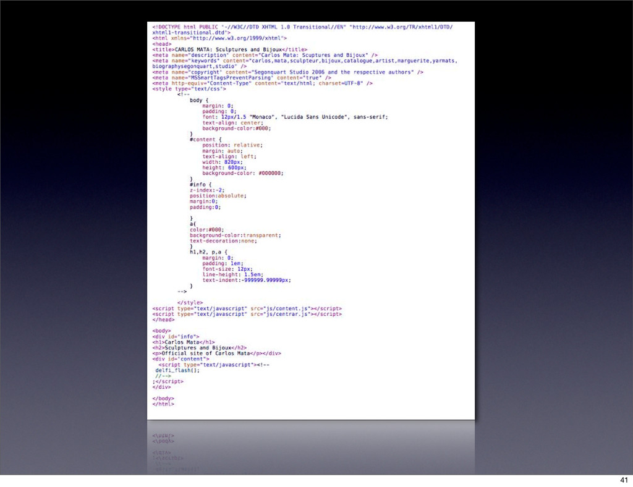Click the 'delfi_flash();' function call line
Screen dimensions: 633x487
click(177, 370)
